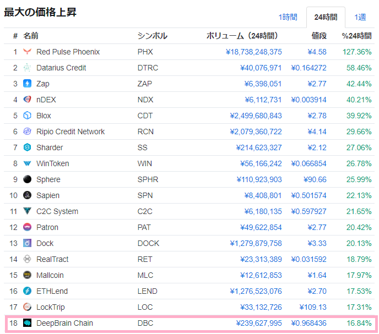This screenshot has width=379, height=334.
Task: Switch to the 1週 tab
Action: 360,18
